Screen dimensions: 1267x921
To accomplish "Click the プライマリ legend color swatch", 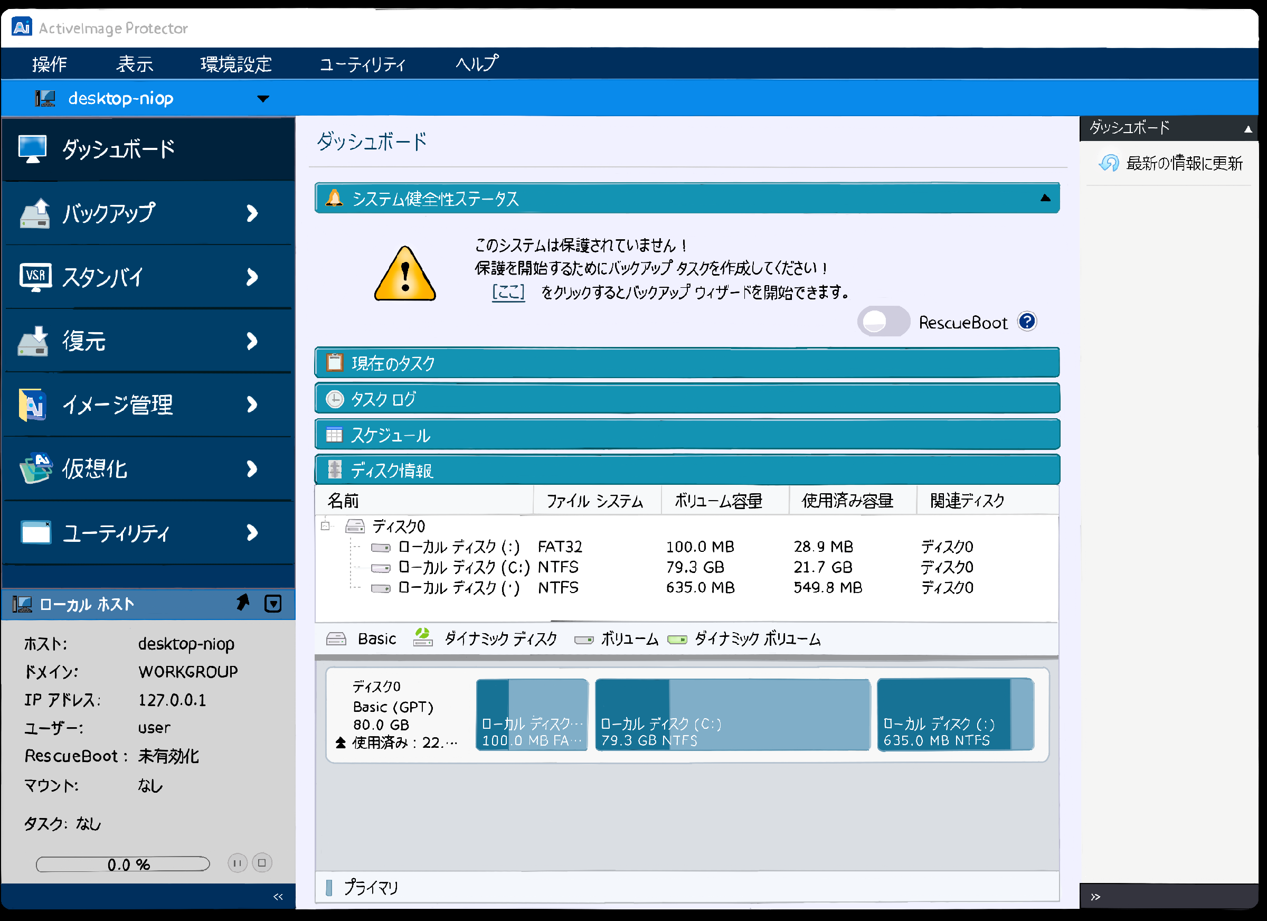I will coord(329,888).
